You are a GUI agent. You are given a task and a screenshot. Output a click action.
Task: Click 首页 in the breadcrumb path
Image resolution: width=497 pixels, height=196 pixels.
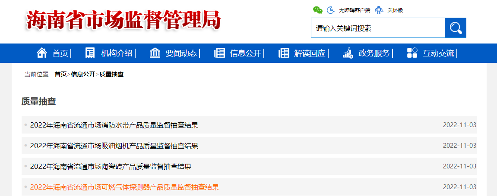pos(60,75)
